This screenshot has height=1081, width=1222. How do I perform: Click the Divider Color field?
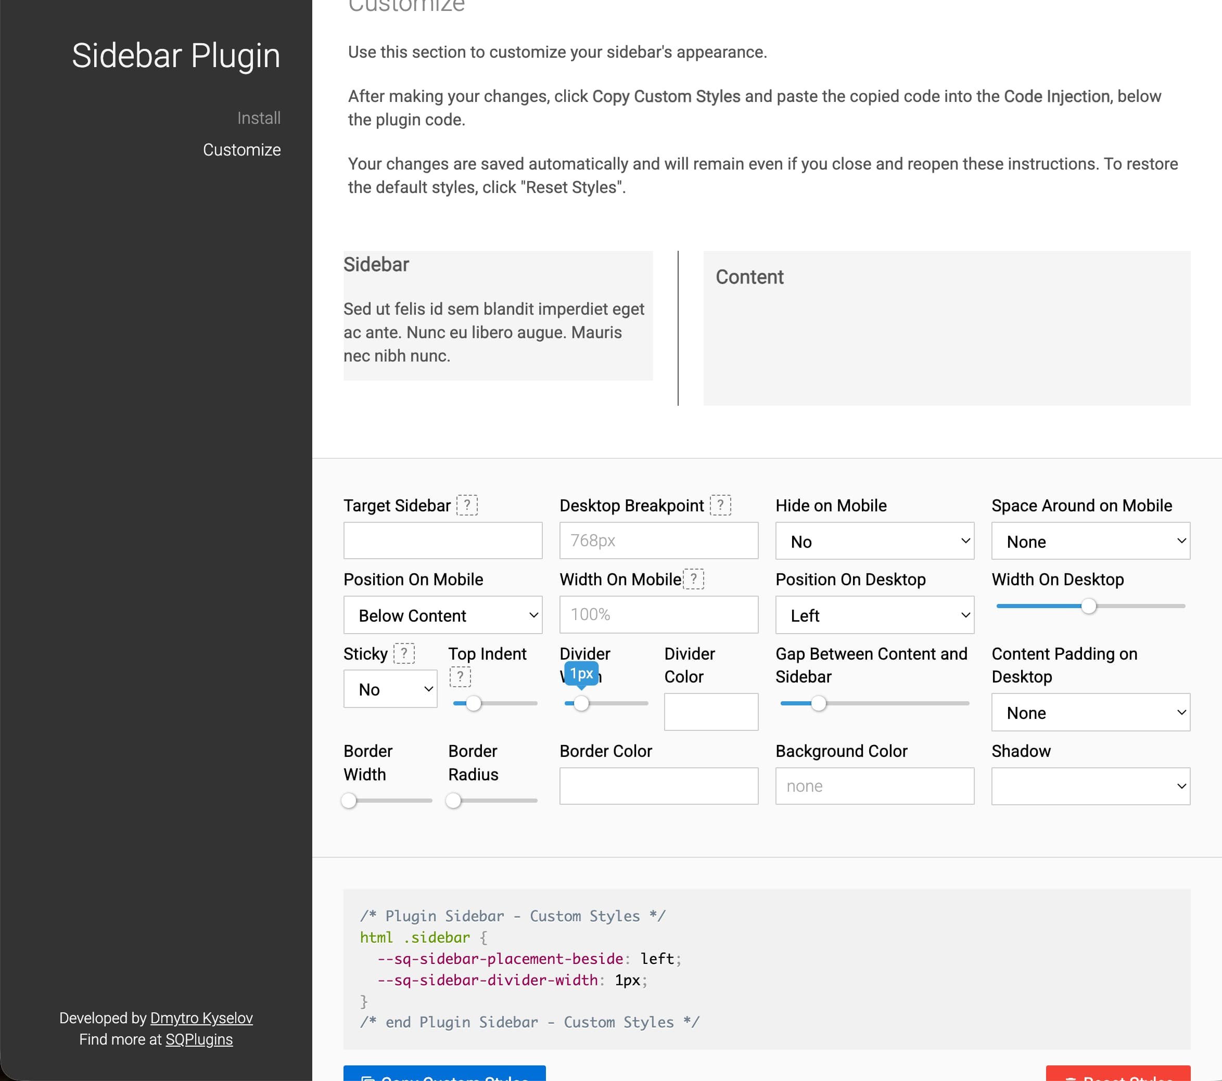pos(711,712)
